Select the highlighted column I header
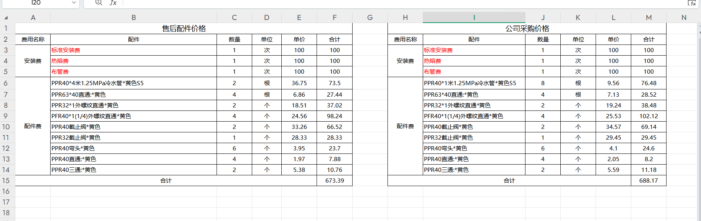This screenshot has height=221, width=701. (474, 18)
